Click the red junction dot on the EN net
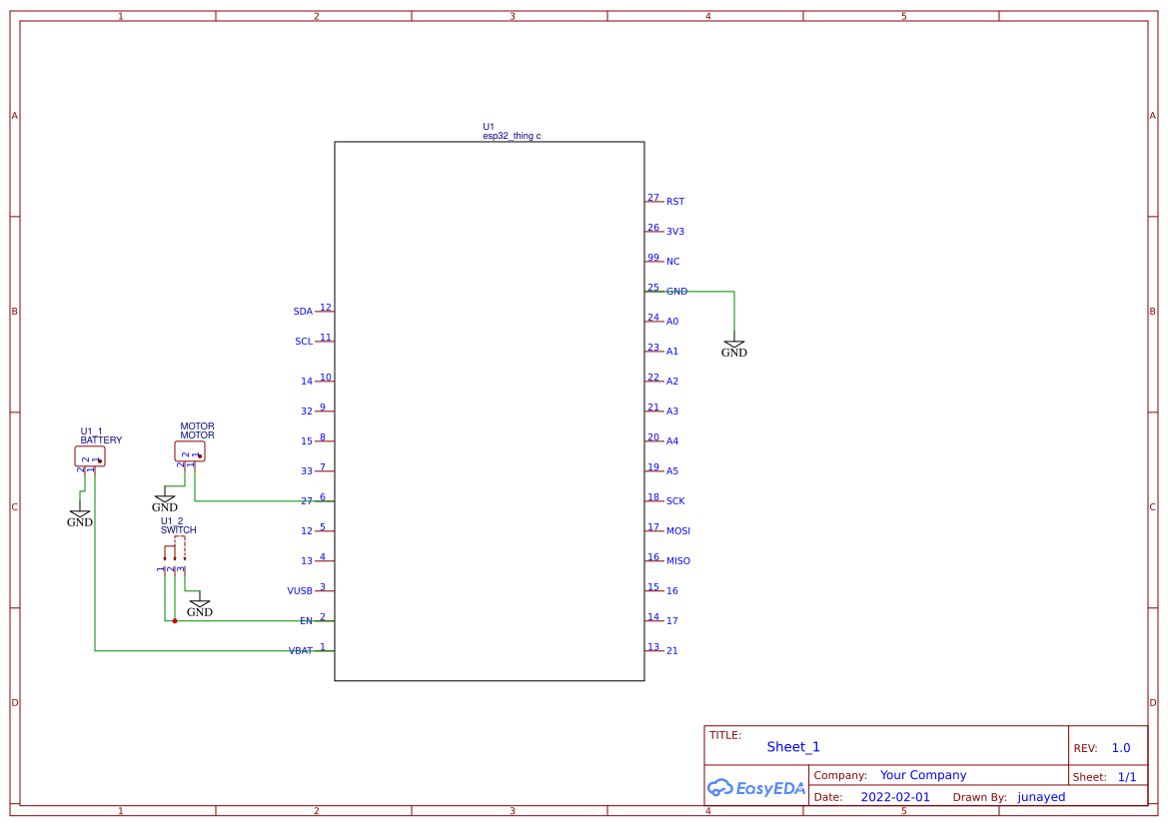 coord(175,620)
